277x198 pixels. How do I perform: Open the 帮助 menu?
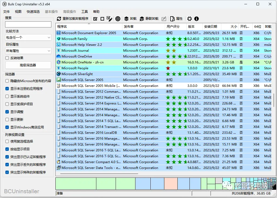click(x=96, y=12)
